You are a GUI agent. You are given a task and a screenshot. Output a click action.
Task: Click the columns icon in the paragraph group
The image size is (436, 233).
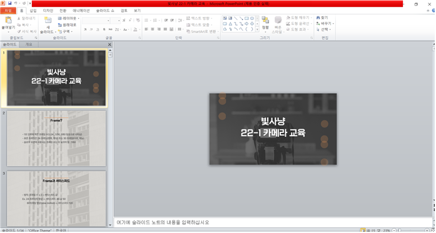pos(180,29)
